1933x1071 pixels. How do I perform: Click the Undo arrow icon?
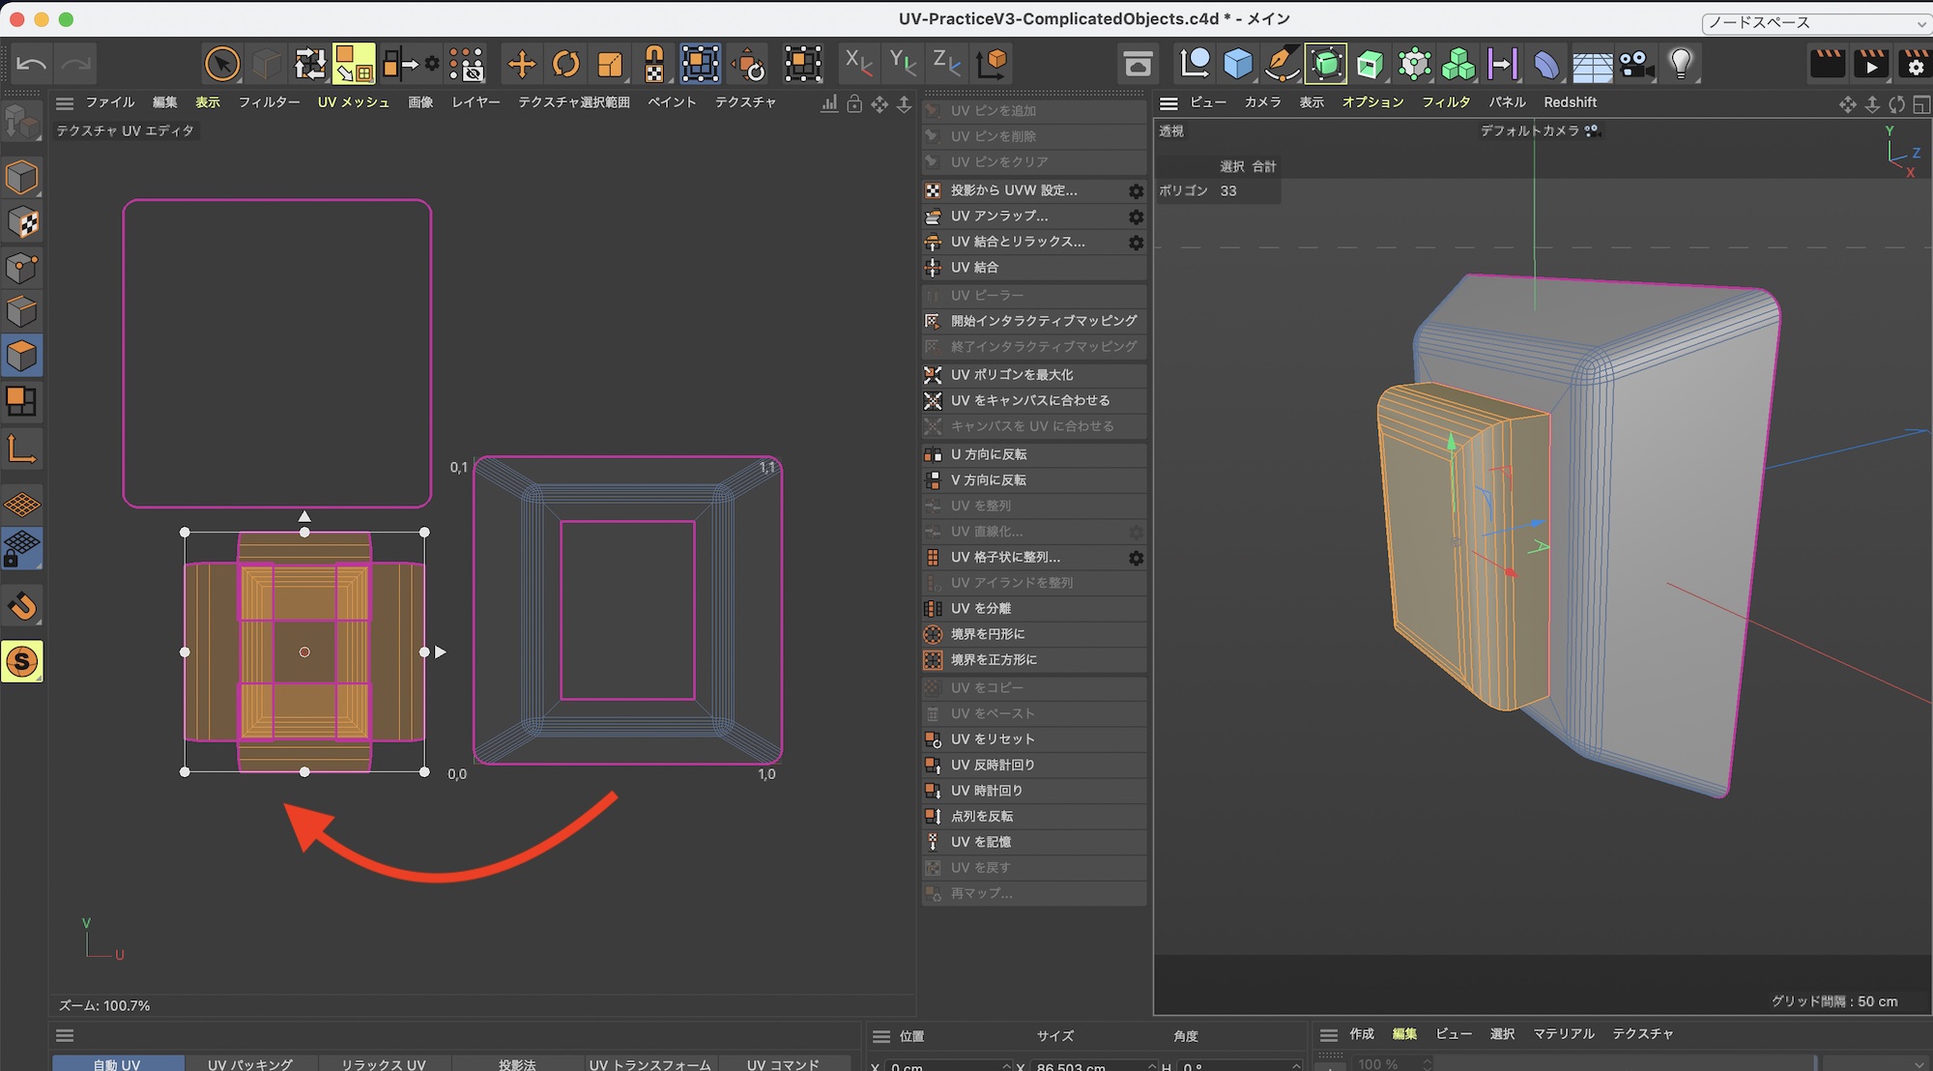[x=31, y=65]
